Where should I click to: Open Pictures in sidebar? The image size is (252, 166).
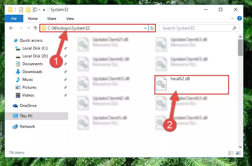[29, 87]
